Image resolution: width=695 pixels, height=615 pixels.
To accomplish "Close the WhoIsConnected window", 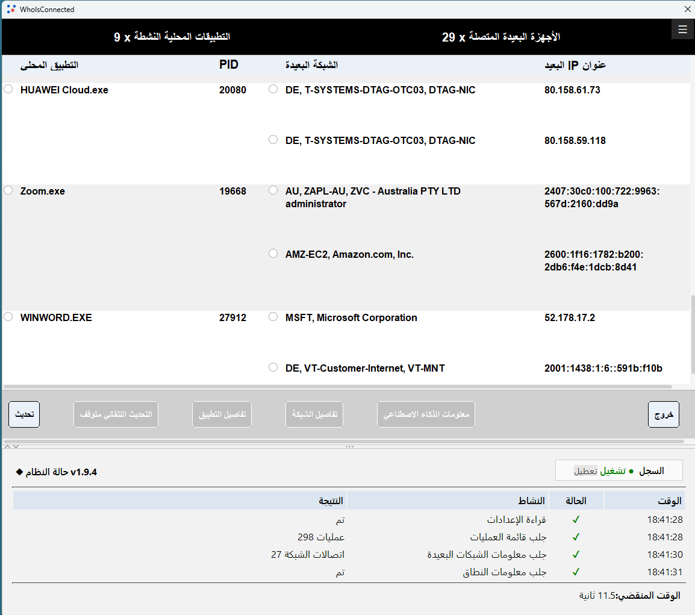I will 687,9.
